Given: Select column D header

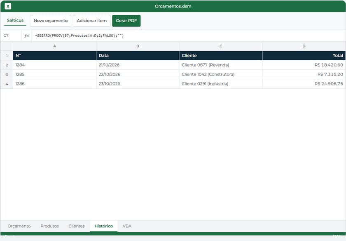Looking at the screenshot, I should tap(304, 46).
